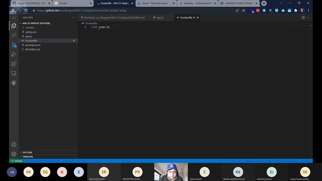Viewport: 322px width, 181px height.
Task: Open the Run and Debug view
Action: tap(14, 54)
